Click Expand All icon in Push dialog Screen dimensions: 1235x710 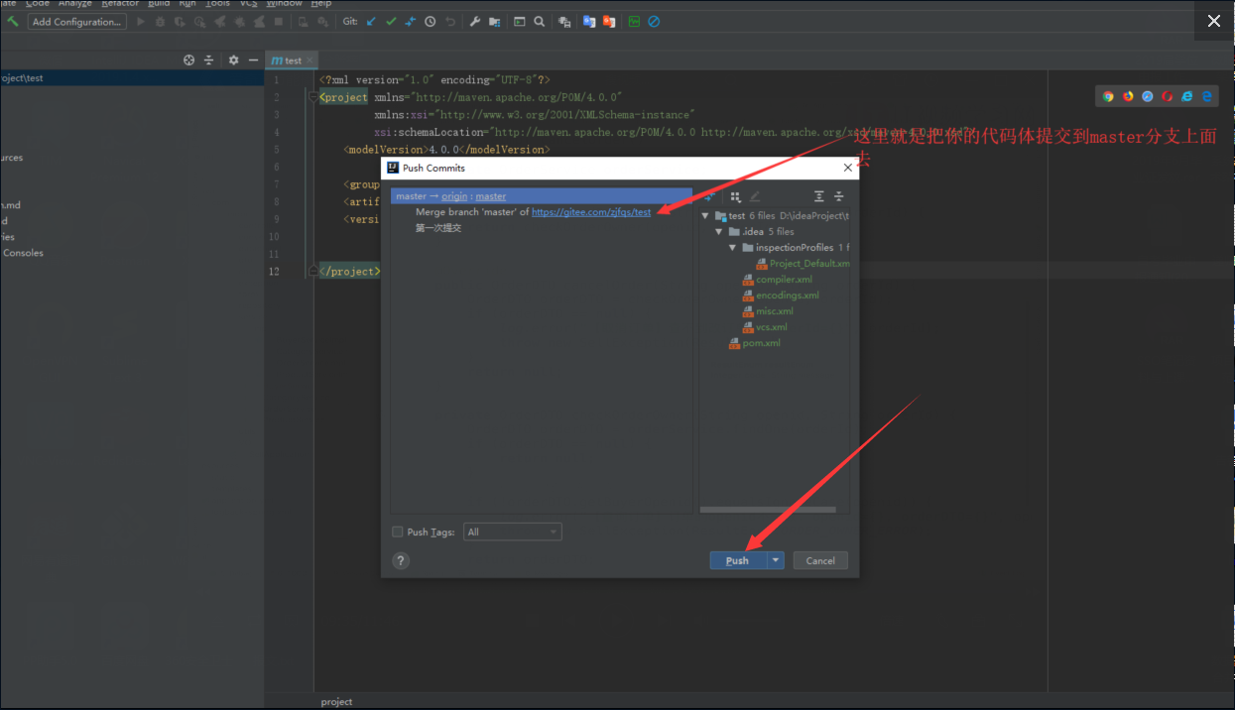[819, 196]
